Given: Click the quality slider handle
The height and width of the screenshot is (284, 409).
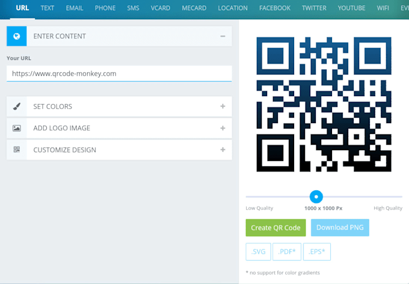Looking at the screenshot, I should 316,197.
